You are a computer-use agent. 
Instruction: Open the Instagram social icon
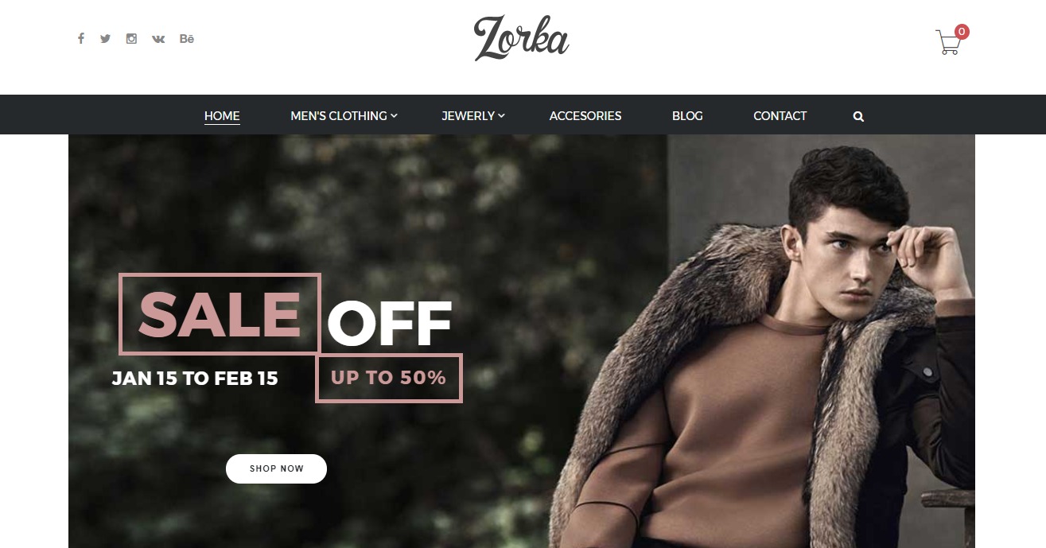point(131,38)
